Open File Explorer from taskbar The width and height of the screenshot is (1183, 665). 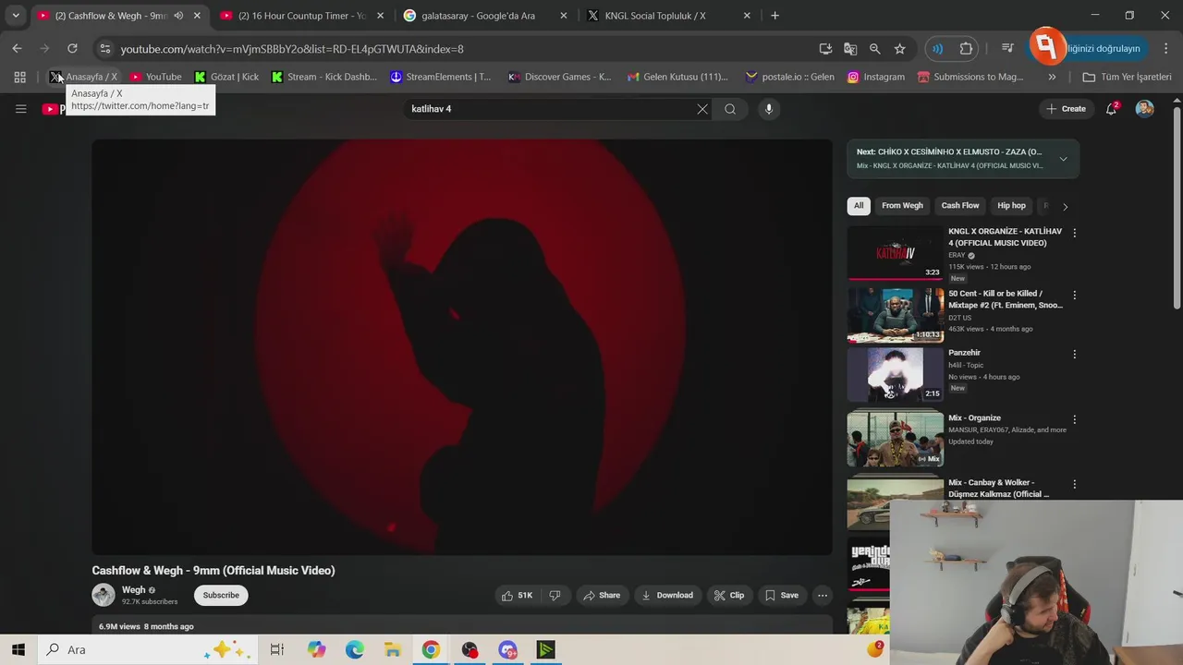pyautogui.click(x=393, y=649)
